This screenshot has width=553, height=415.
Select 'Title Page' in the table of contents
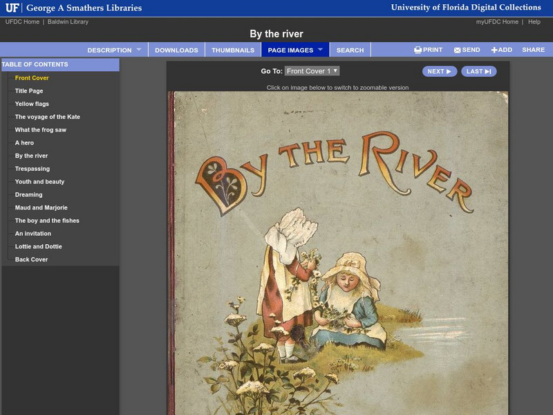pyautogui.click(x=29, y=90)
